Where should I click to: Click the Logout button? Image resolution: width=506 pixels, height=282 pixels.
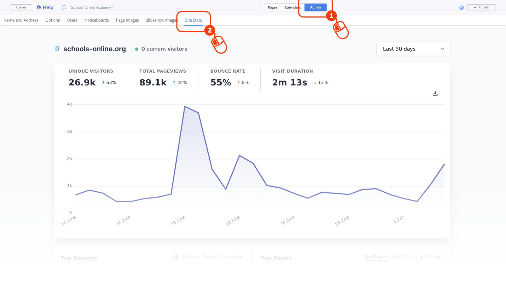pos(21,7)
